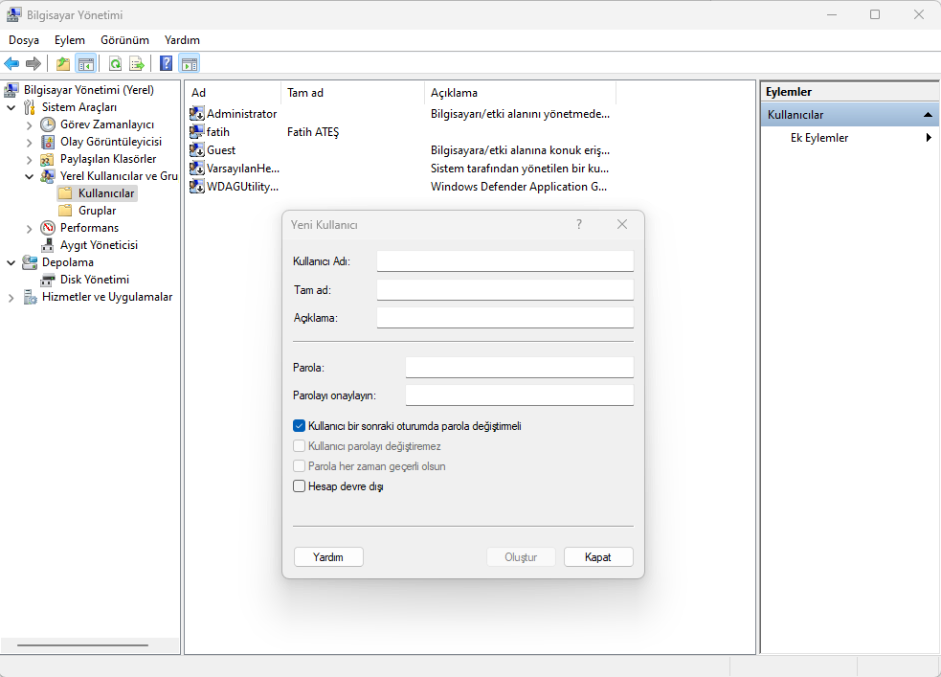The image size is (941, 677).
Task: Refresh the user list via toolbar icon
Action: pos(115,63)
